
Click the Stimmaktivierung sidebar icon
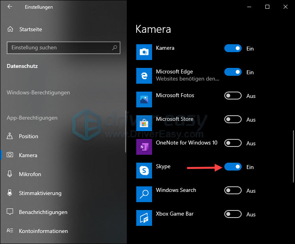pos(10,193)
